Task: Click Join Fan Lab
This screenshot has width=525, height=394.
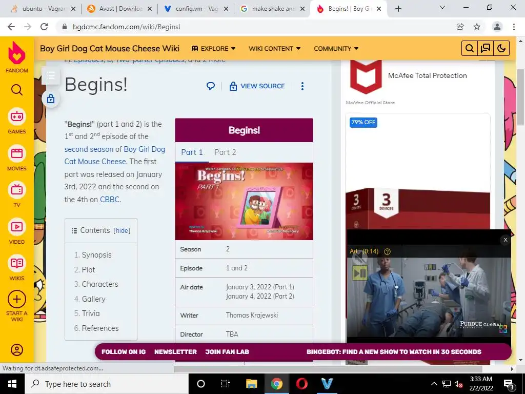Action: tap(227, 352)
